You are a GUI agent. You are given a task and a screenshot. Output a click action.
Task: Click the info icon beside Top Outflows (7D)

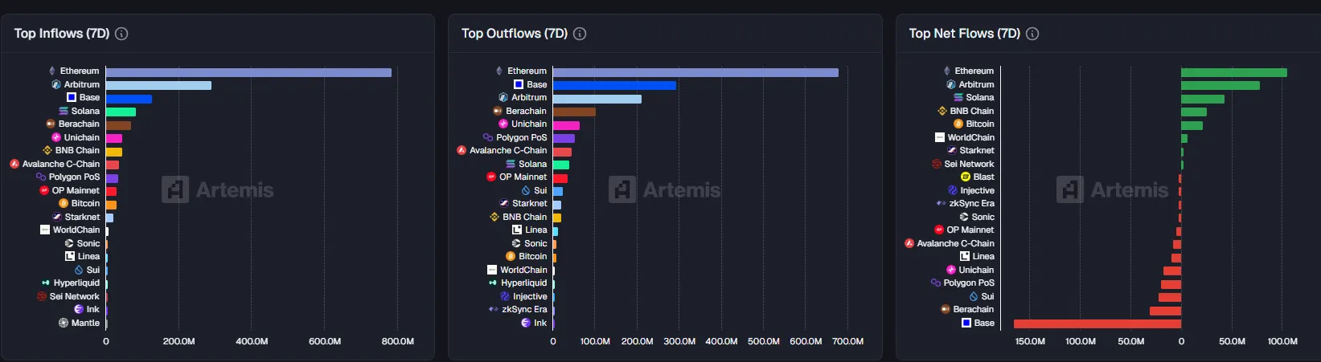click(x=579, y=34)
